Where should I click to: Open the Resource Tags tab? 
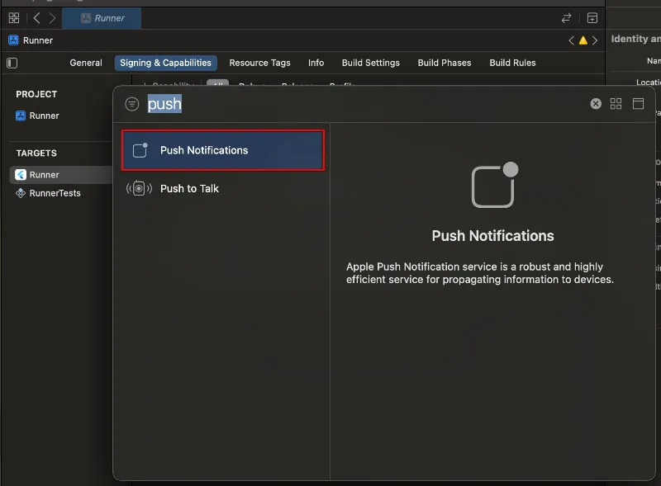[x=259, y=63]
